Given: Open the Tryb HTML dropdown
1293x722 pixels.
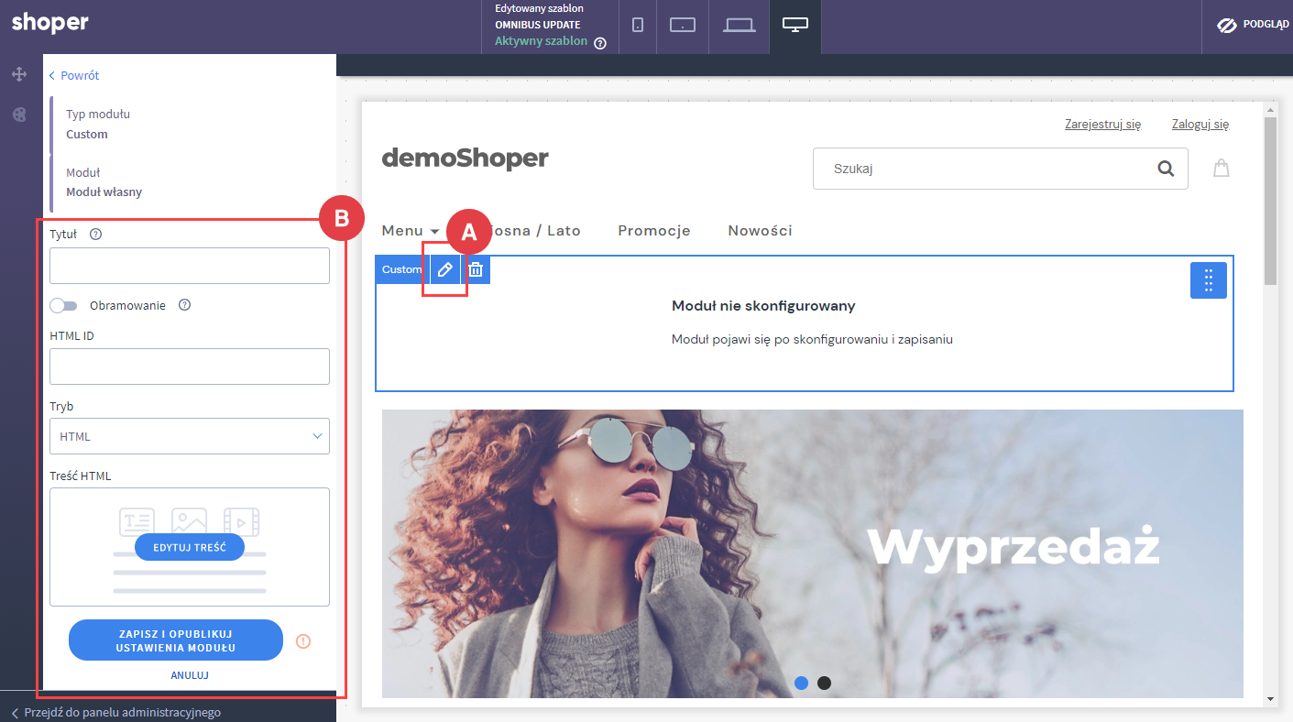Looking at the screenshot, I should coord(189,436).
